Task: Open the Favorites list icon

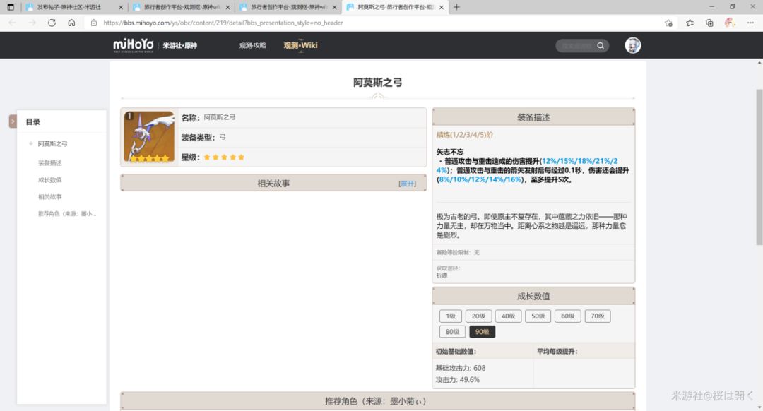Action: coord(690,23)
